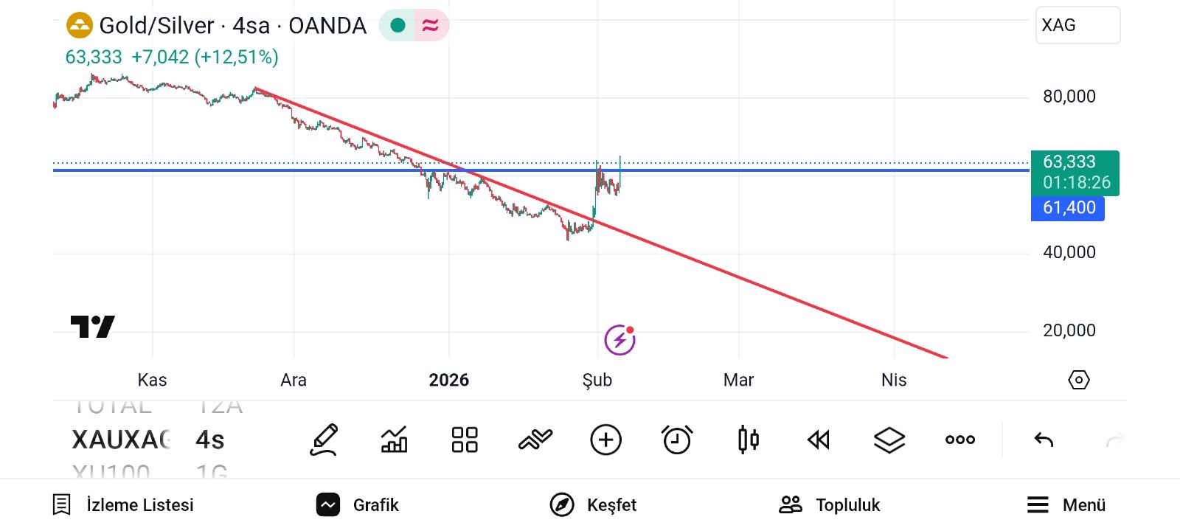Open the XAG currency selector
The image size is (1180, 531).
point(1077,25)
